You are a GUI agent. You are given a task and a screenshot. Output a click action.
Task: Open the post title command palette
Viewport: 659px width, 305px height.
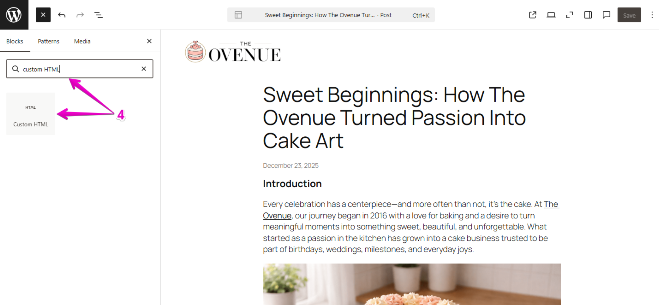pyautogui.click(x=328, y=15)
